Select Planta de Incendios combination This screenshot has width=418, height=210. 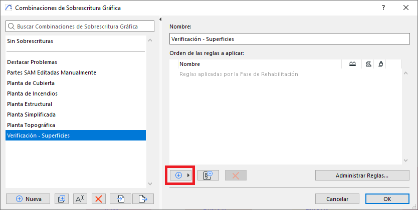point(32,93)
